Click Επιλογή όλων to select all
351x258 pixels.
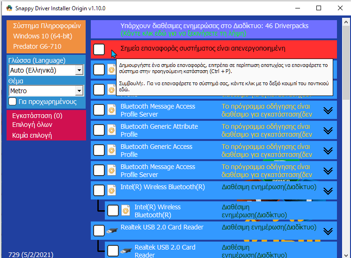coord(32,125)
